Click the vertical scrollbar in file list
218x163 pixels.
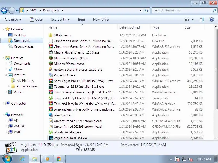point(216,69)
